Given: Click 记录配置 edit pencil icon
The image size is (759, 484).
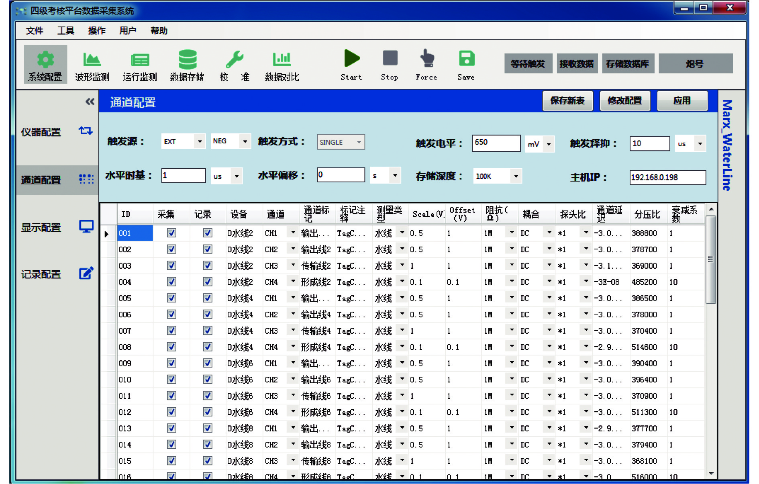Looking at the screenshot, I should click(x=86, y=274).
